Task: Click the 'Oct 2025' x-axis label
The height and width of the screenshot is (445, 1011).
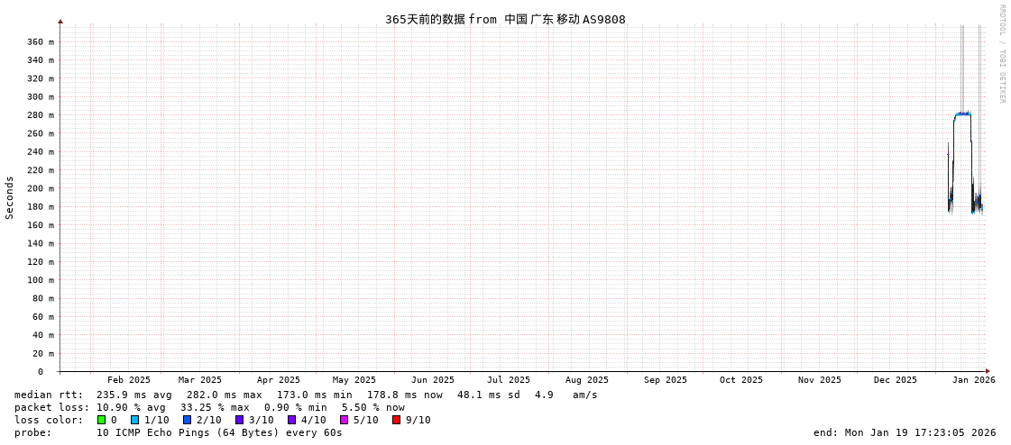Action: tap(740, 380)
